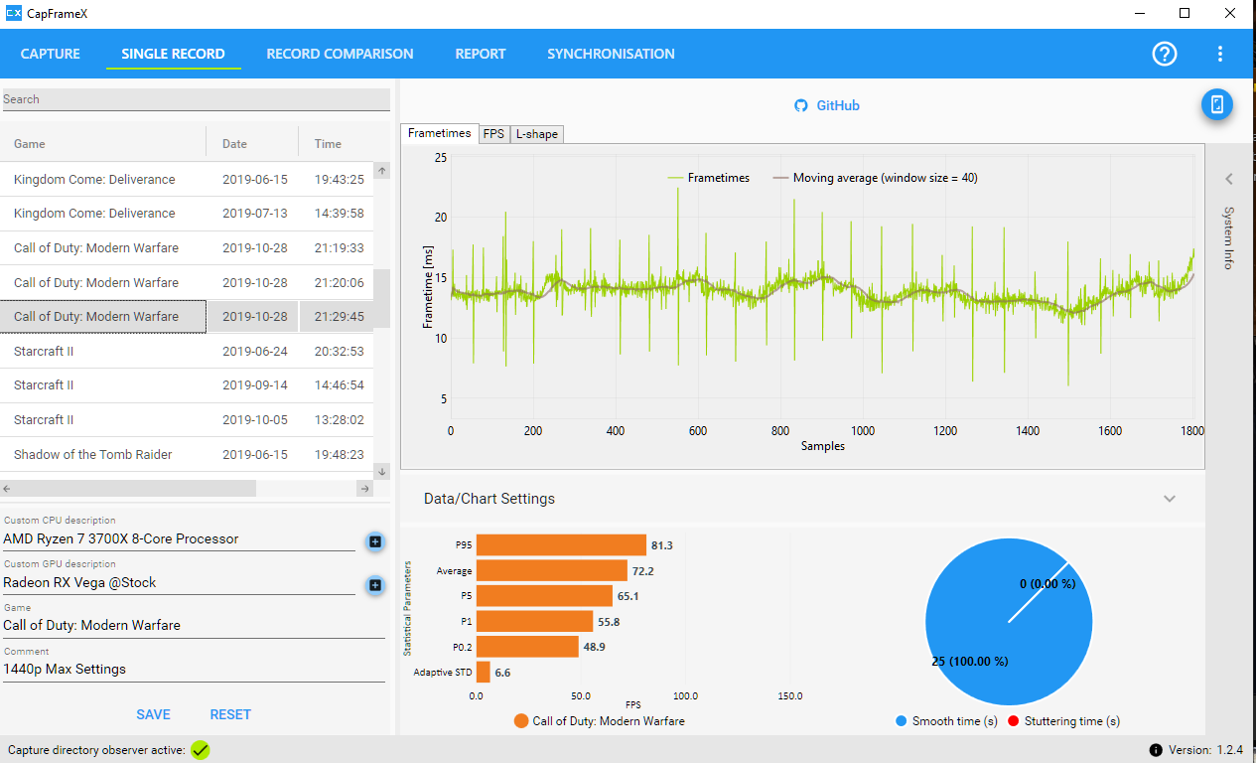Click the record list vertical scrollbar thumb

click(382, 299)
